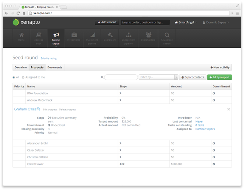244x190 pixels.
Task: Click the browser back arrow
Action: tap(6, 13)
